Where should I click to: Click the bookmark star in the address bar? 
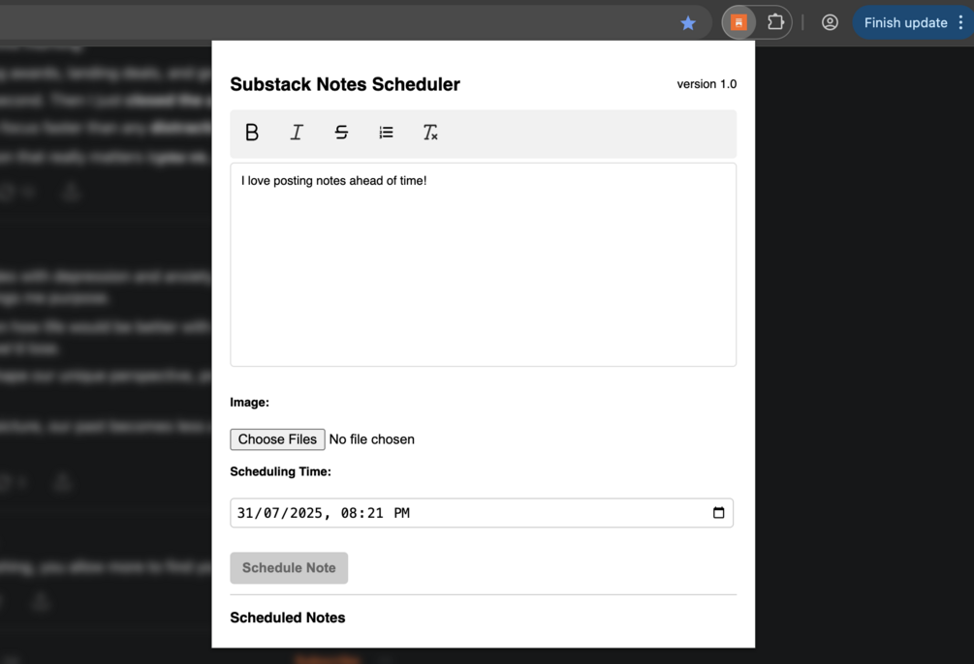click(x=688, y=23)
